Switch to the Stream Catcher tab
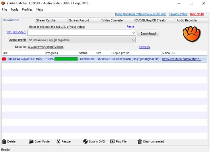Image resolution: width=210 pixels, height=152 pixels. click(46, 20)
